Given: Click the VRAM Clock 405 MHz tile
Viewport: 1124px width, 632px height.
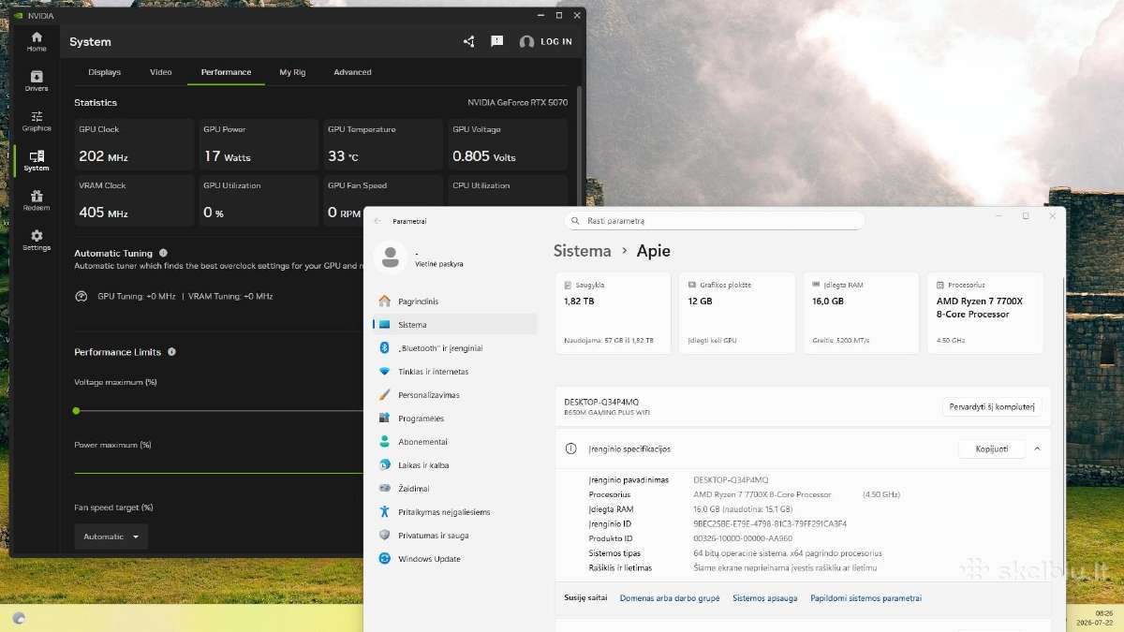Looking at the screenshot, I should point(134,200).
